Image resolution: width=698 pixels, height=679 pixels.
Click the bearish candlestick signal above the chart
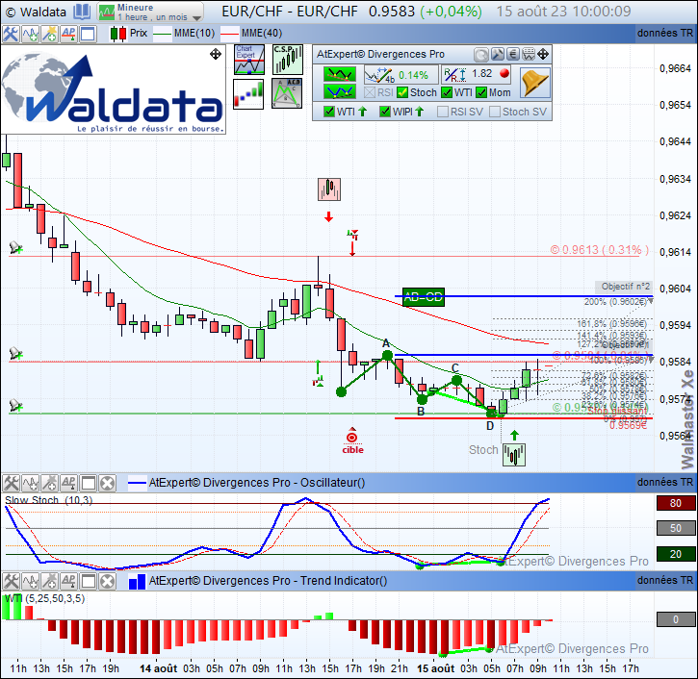tap(329, 189)
